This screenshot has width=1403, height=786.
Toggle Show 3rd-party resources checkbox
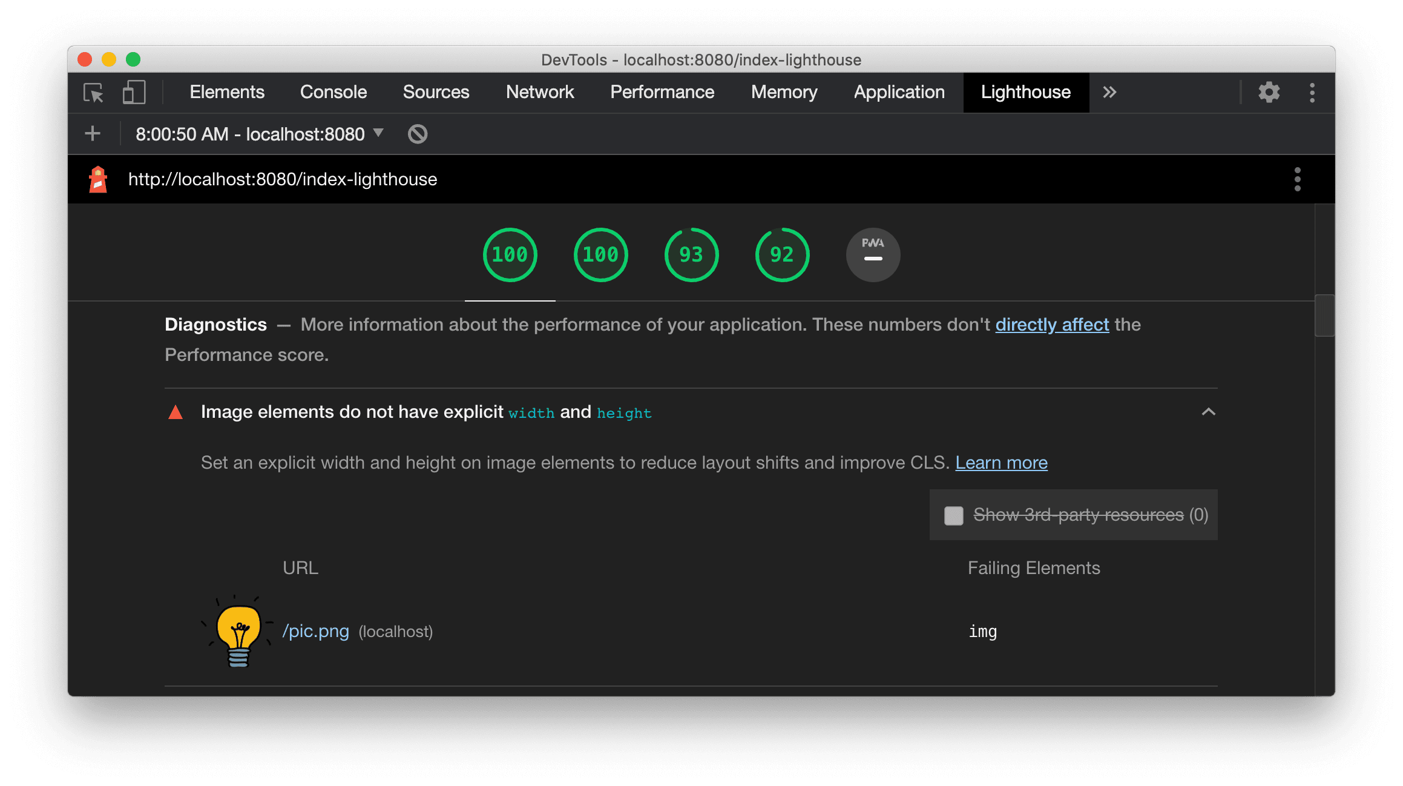[x=952, y=514]
